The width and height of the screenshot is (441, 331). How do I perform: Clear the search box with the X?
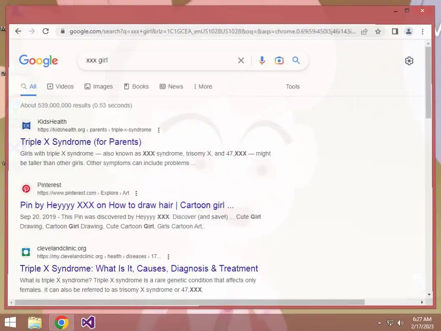[x=241, y=60]
